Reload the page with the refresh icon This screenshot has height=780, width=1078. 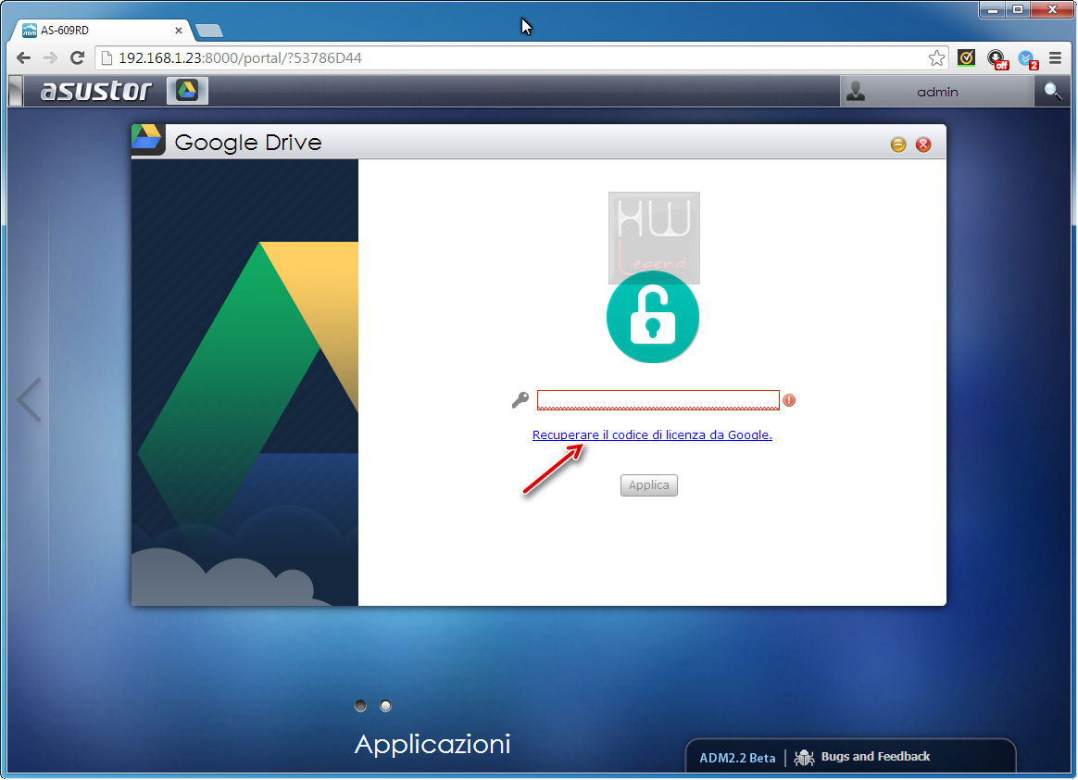77,57
